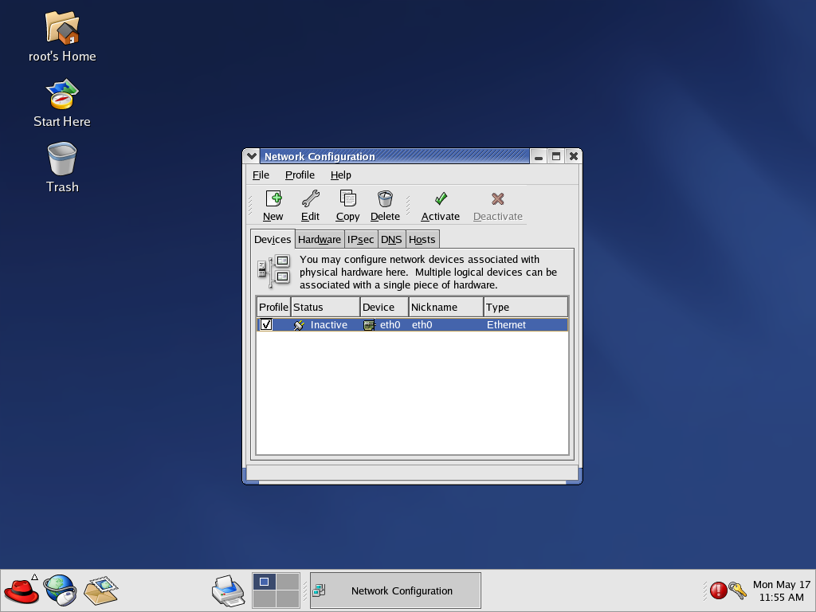This screenshot has width=816, height=612.
Task: Open the Red Hat main menu
Action: (21, 590)
